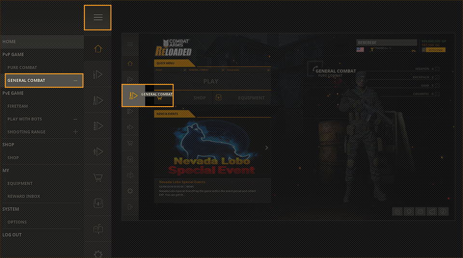Screen dimensions: 463x258
Task: Click the Combat Arms Reloaded logo
Action: [x=174, y=48]
